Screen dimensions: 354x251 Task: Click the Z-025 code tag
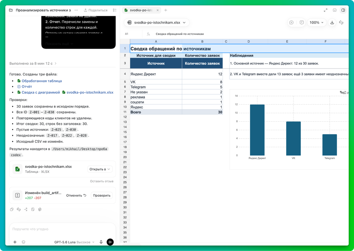click(56, 130)
